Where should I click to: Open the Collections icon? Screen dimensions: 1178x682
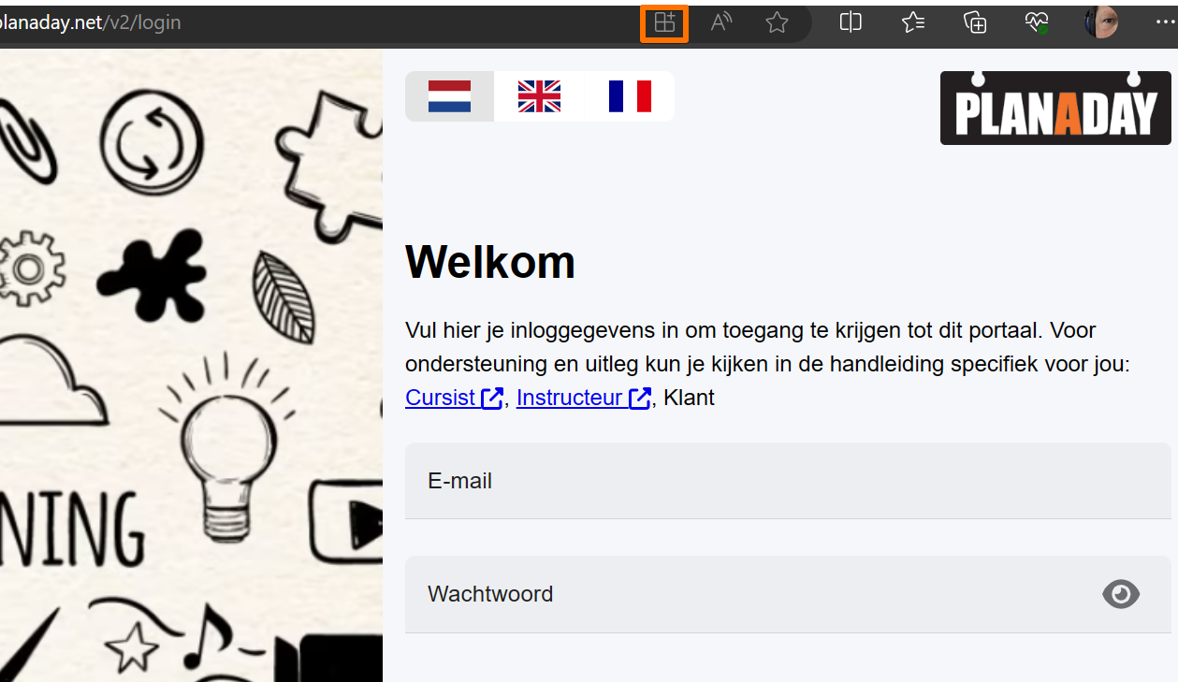pos(975,22)
